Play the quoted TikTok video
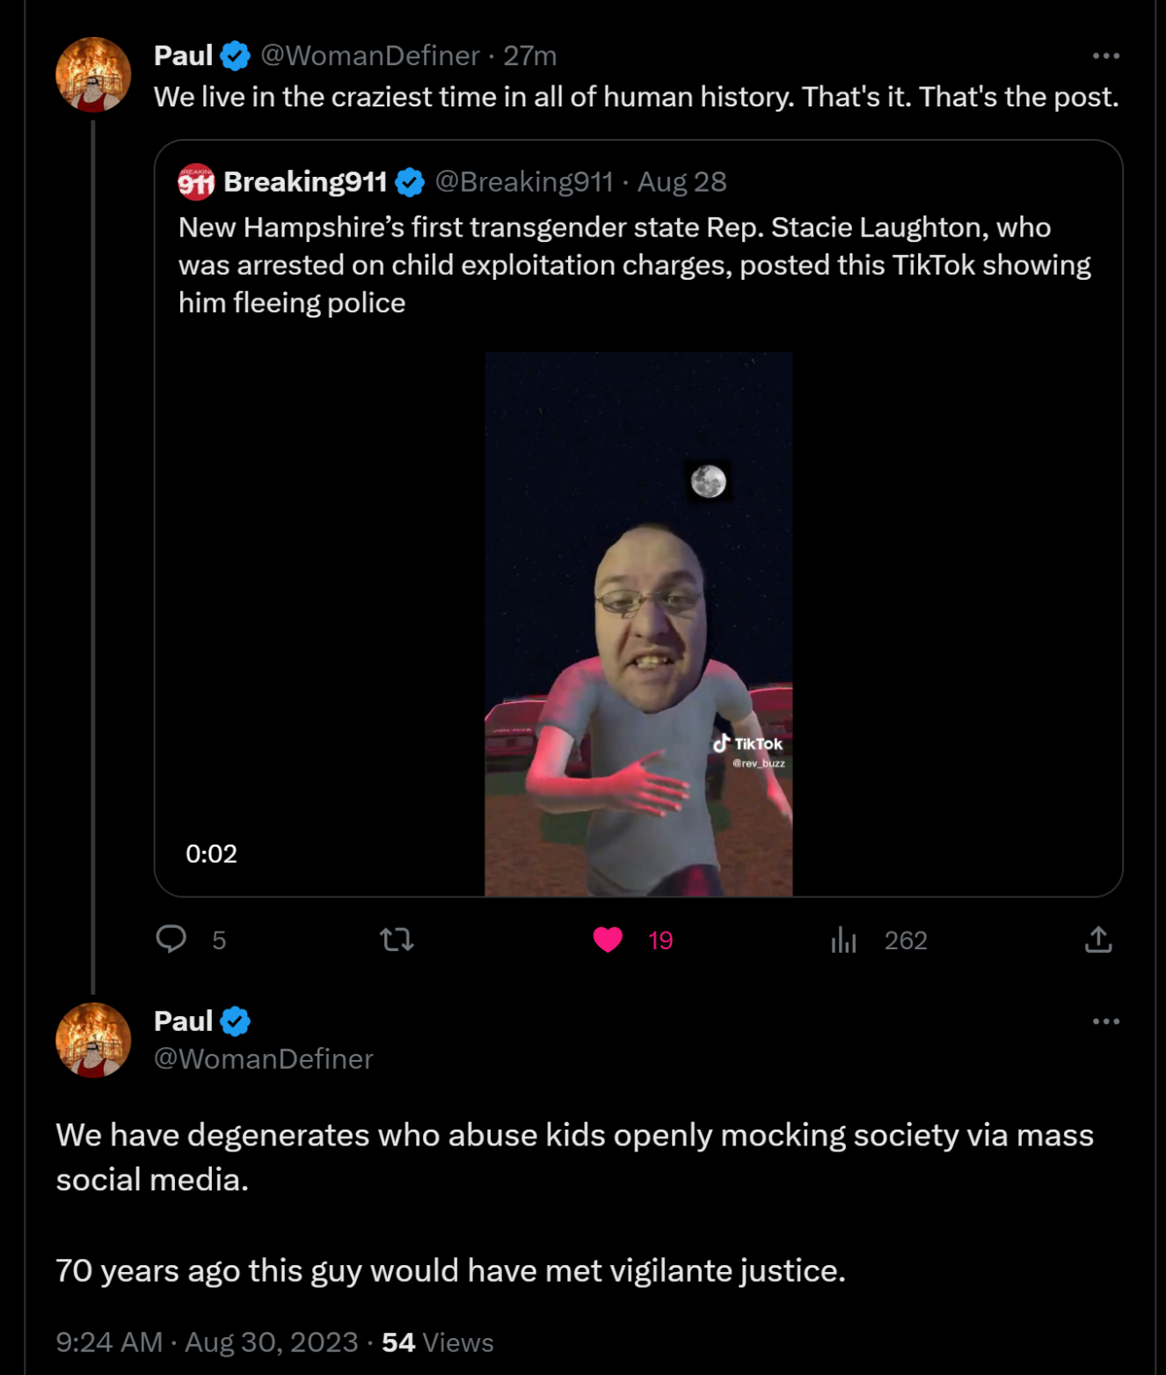The image size is (1166, 1375). click(x=638, y=624)
